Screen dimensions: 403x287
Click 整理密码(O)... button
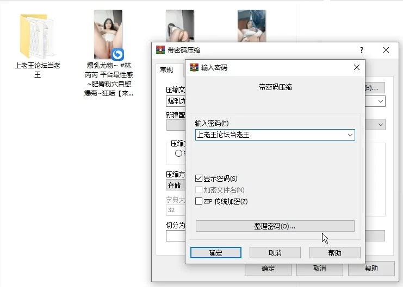pyautogui.click(x=275, y=226)
